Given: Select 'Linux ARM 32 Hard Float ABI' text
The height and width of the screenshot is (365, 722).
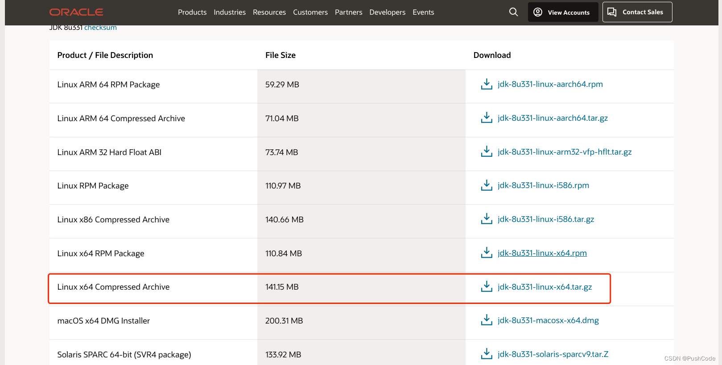Looking at the screenshot, I should 109,152.
